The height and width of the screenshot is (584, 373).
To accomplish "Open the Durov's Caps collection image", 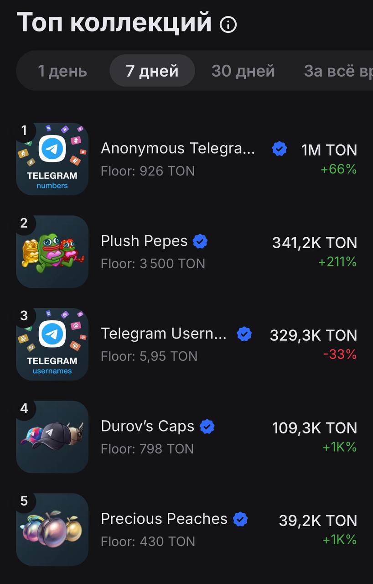I will pos(52,437).
